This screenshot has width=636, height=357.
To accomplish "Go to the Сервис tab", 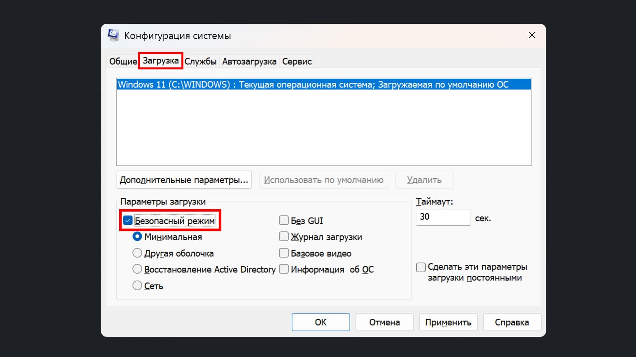I will pos(297,61).
